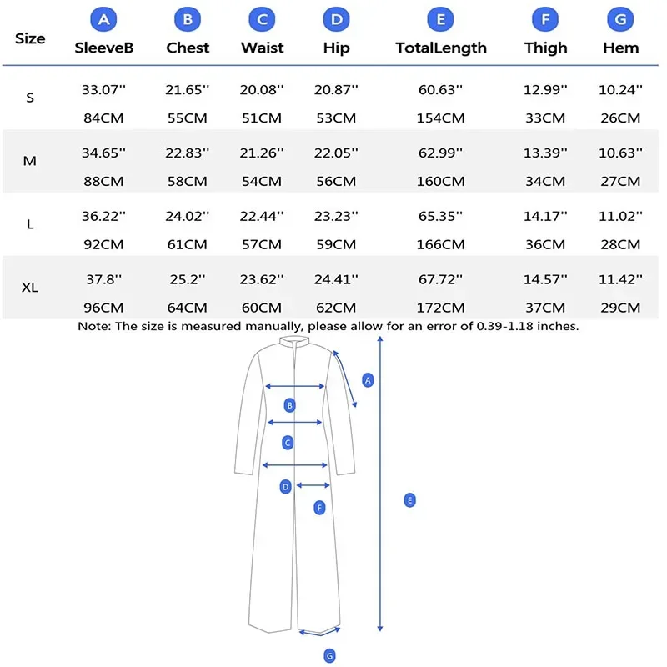Click the small A marker beside sleeve
The image size is (667, 667).
point(368,380)
